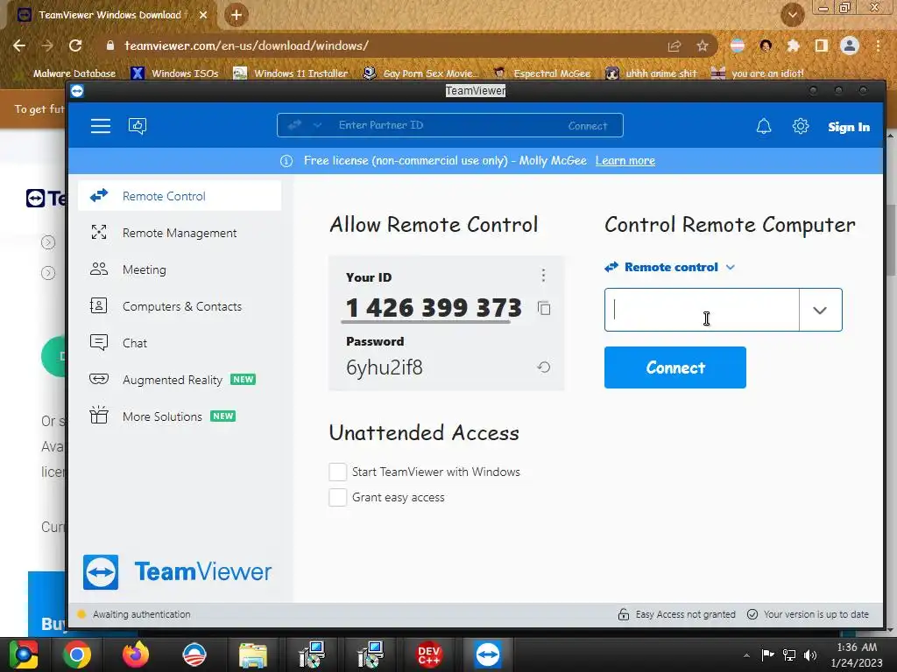Check Grant easy access
The height and width of the screenshot is (672, 897).
337,497
